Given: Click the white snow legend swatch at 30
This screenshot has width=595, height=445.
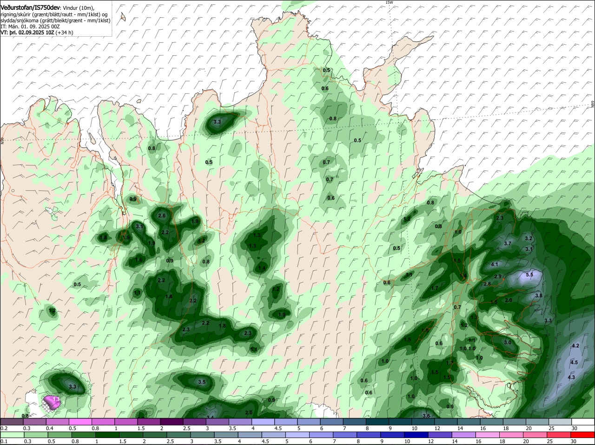Looking at the screenshot, I should point(583,421).
